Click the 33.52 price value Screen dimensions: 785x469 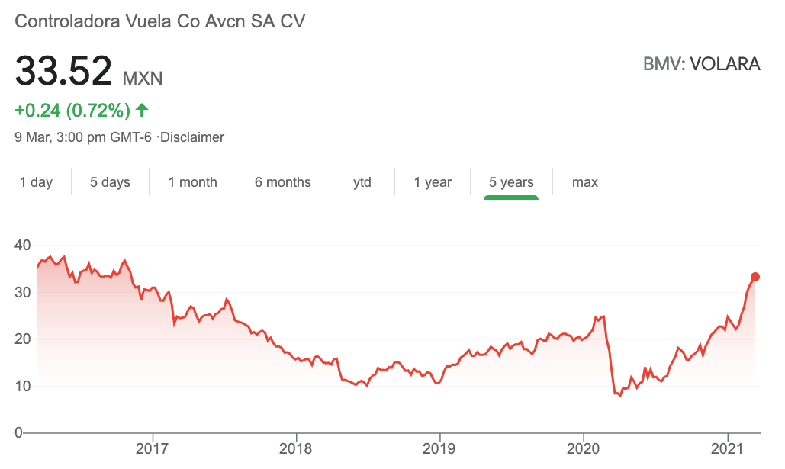click(x=63, y=71)
